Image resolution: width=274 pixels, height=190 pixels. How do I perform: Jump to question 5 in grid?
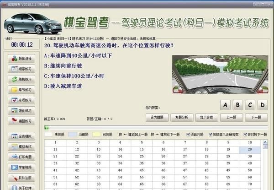pyautogui.click(x=142, y=142)
